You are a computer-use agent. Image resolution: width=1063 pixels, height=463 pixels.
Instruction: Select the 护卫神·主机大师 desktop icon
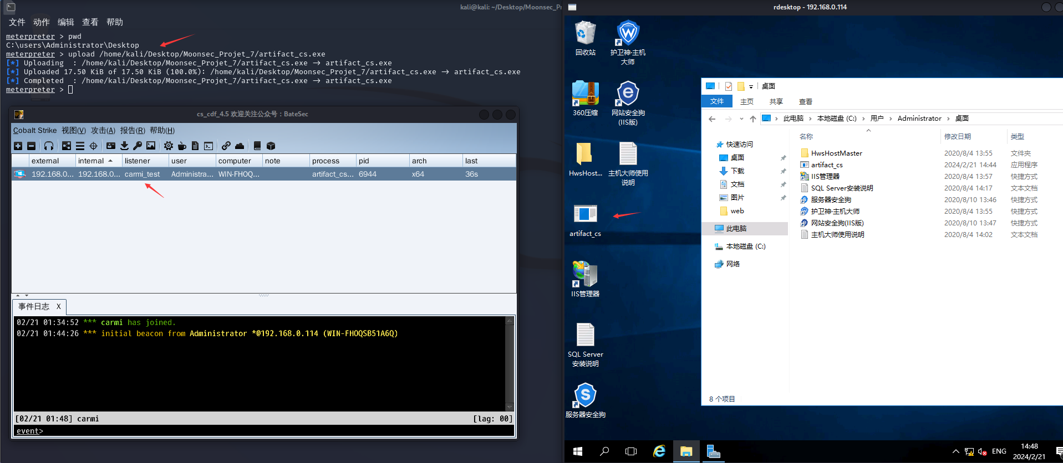pos(628,43)
